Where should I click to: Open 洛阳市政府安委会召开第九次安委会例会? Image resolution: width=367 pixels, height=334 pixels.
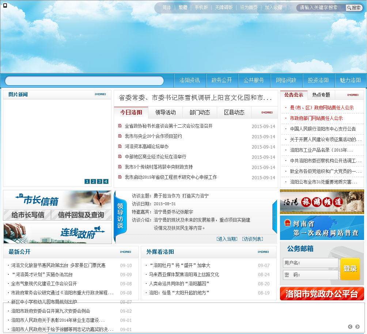tap(50, 311)
